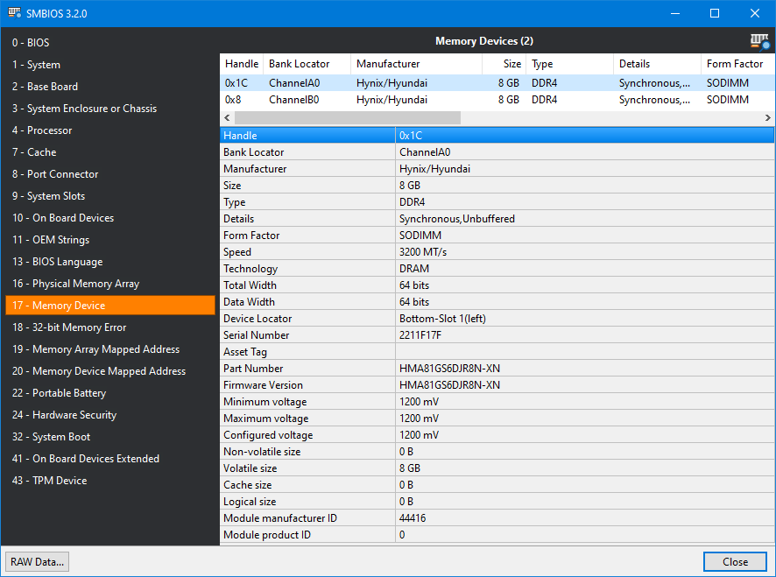Viewport: 776px width, 577px height.
Task: Click the horizontal scrollbar thumb in device list
Action: 348,118
